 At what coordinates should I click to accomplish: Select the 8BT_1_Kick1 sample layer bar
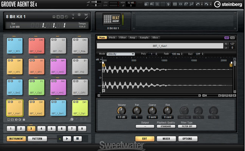click(160, 46)
